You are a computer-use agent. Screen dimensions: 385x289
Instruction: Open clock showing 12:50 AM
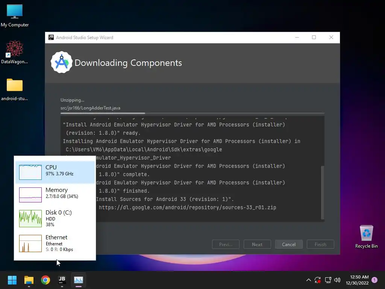coord(357,280)
